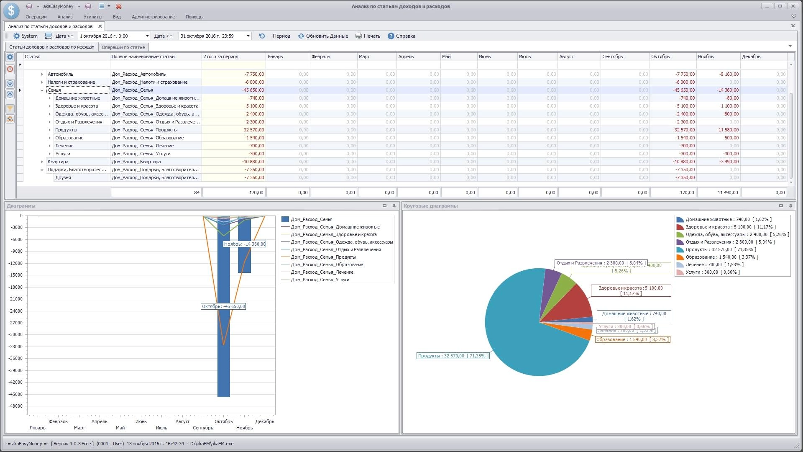
Task: Click Здоровье и красота red pie legend swatch
Action: [680, 227]
